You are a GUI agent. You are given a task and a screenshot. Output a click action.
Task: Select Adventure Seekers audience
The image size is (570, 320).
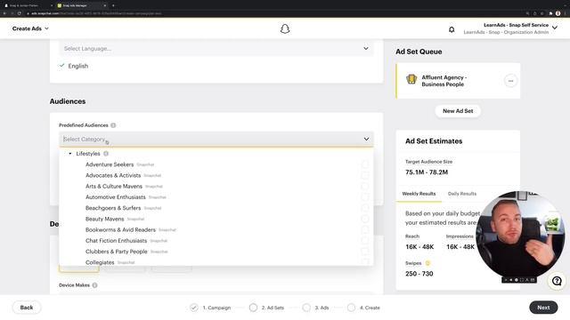click(110, 164)
